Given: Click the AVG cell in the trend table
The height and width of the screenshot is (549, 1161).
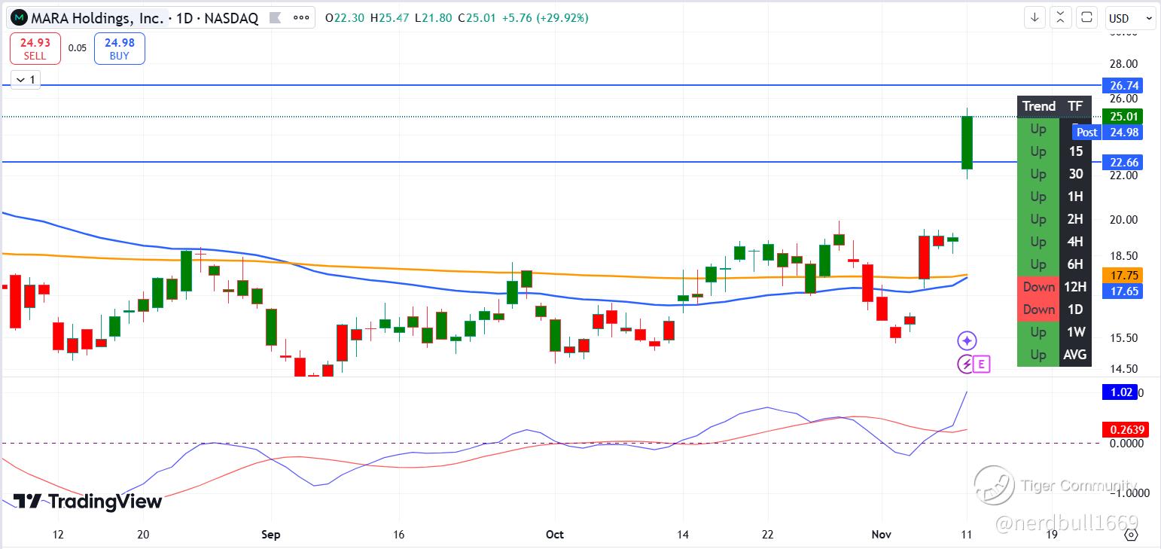Looking at the screenshot, I should coord(1075,355).
